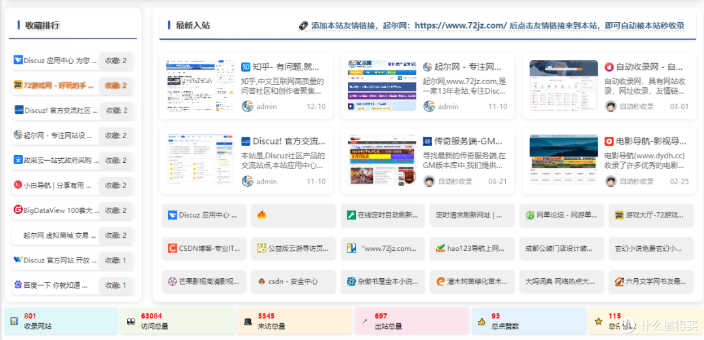704x340 pixels.
Task: Click the 5345 来访总量 stat box
Action: pyautogui.click(x=295, y=321)
